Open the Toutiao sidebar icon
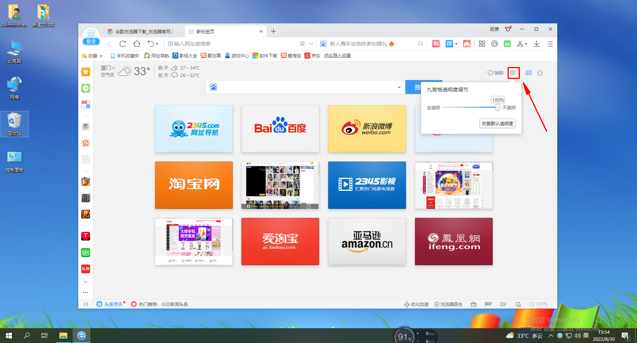Screen dimensions: 637x343 coord(86,269)
